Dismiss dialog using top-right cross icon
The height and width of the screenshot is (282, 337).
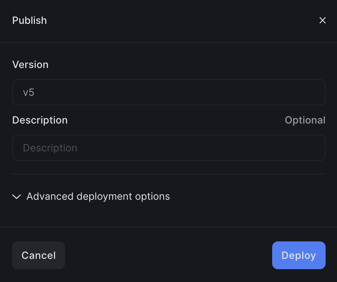[322, 21]
